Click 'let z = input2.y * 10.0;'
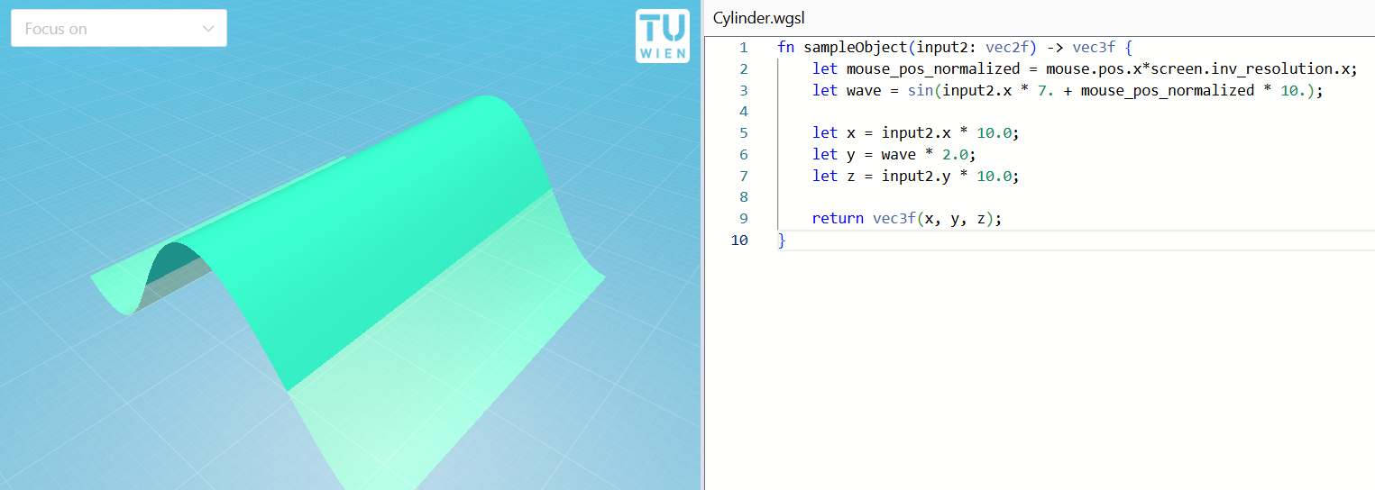This screenshot has width=1375, height=490. coord(915,176)
